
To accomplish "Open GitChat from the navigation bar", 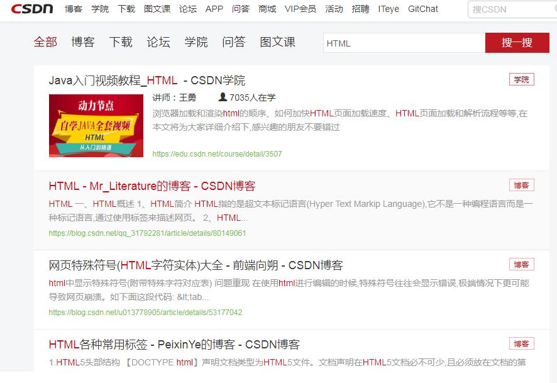I will click(x=422, y=9).
